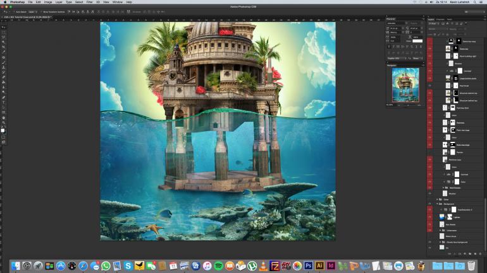Click the foreground color swatch in toolbox
Viewport: 487px width, 273px height.
click(x=3, y=130)
